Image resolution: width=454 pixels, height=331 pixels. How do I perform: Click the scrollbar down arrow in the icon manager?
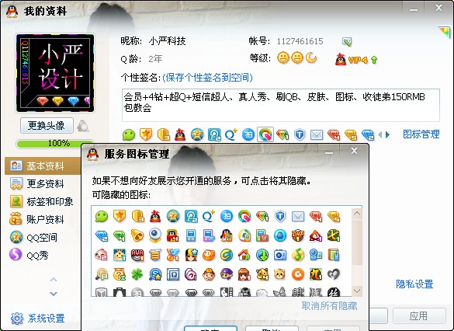[357, 291]
